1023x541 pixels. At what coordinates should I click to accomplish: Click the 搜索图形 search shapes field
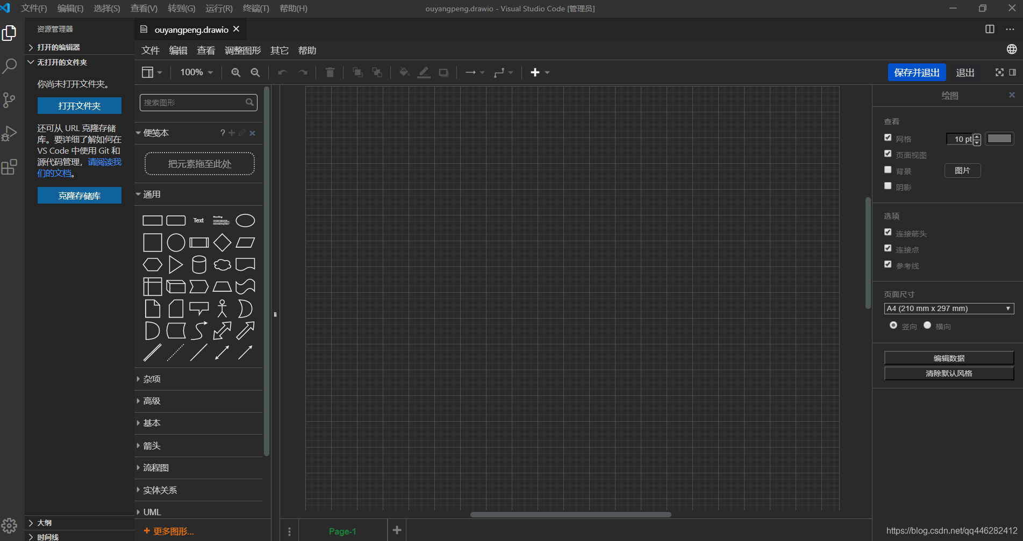pos(198,103)
